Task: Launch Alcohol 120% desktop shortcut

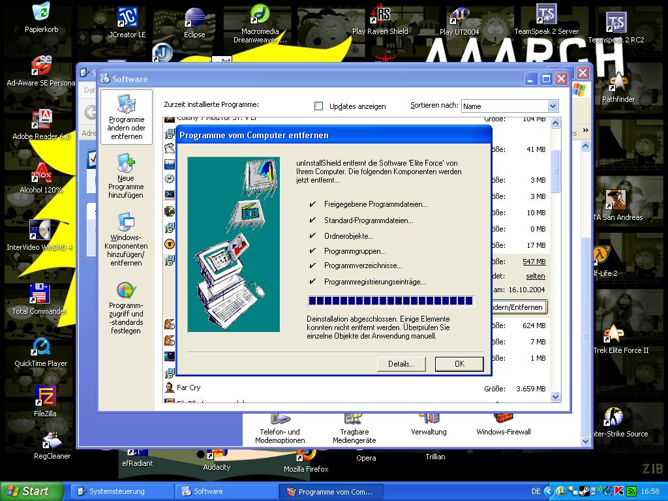Action: [41, 178]
